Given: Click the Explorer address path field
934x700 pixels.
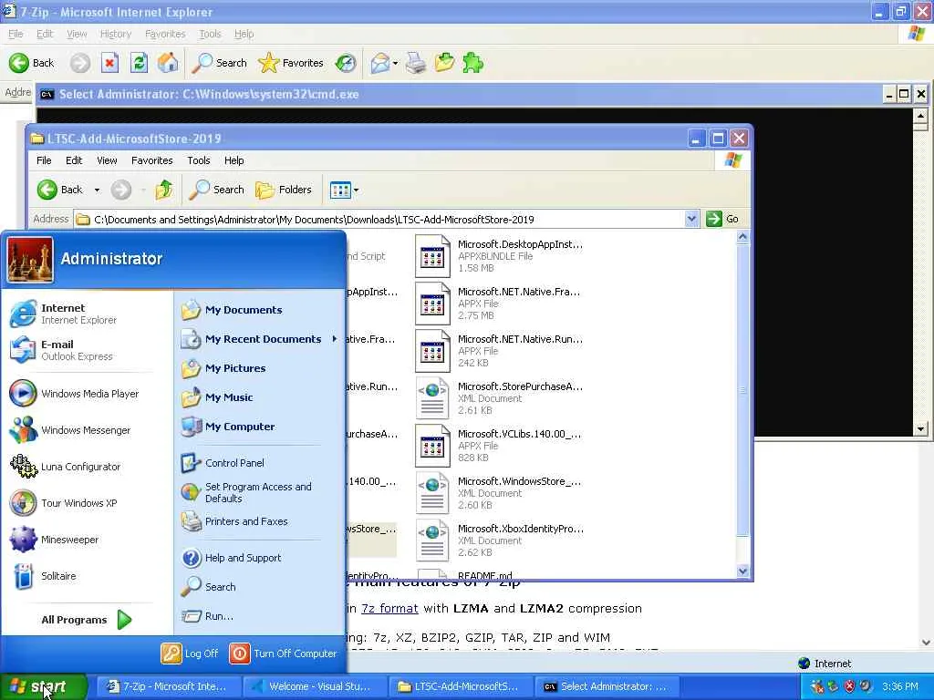Looking at the screenshot, I should tap(379, 219).
